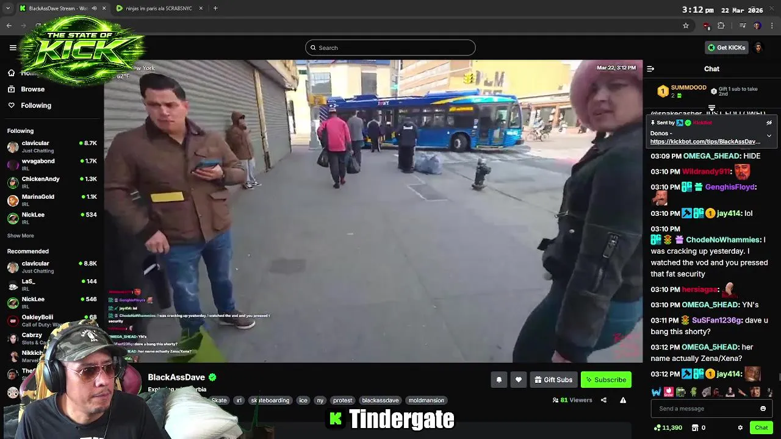Open the browser tab search dropdown
The width and height of the screenshot is (781, 439).
click(x=8, y=9)
